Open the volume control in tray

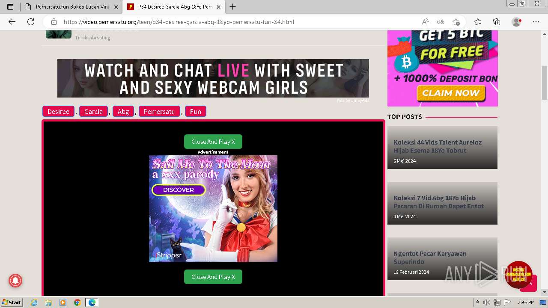click(487, 302)
